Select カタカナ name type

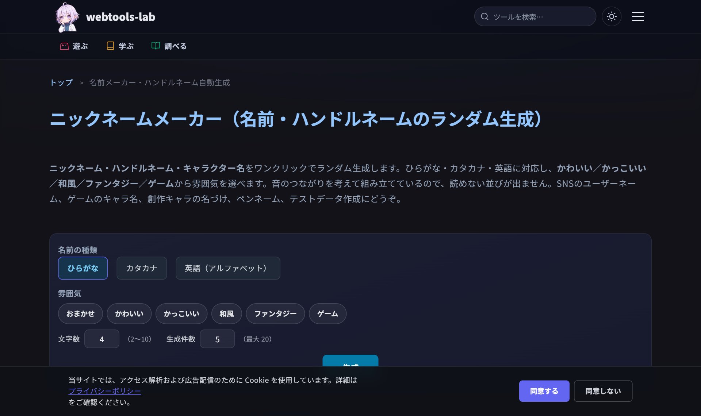pos(142,268)
